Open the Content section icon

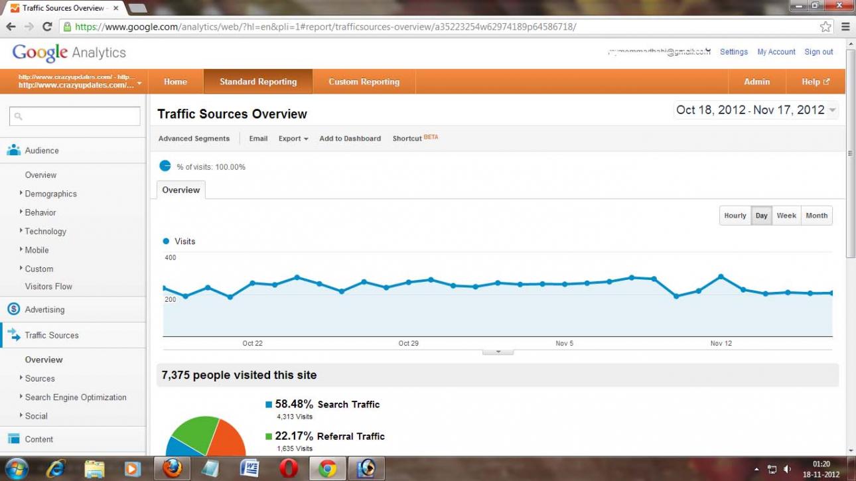click(13, 439)
